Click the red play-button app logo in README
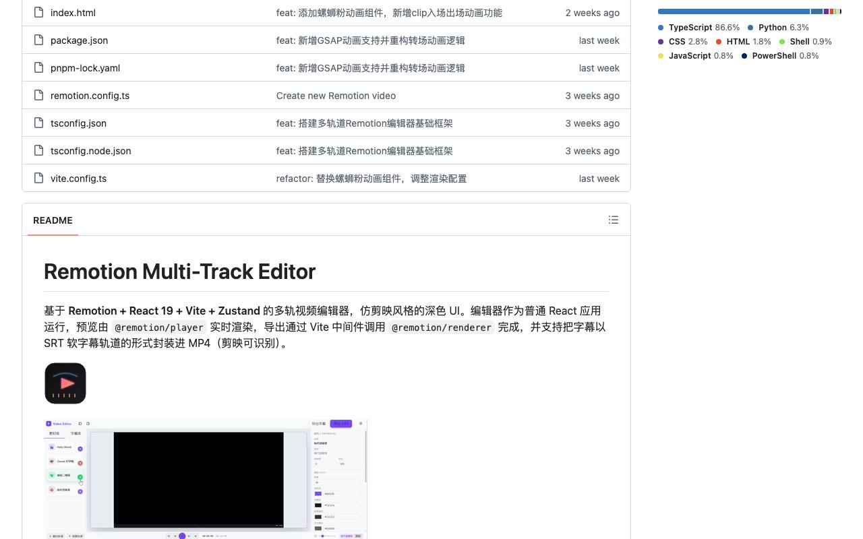This screenshot has height=539, width=863. tap(65, 383)
